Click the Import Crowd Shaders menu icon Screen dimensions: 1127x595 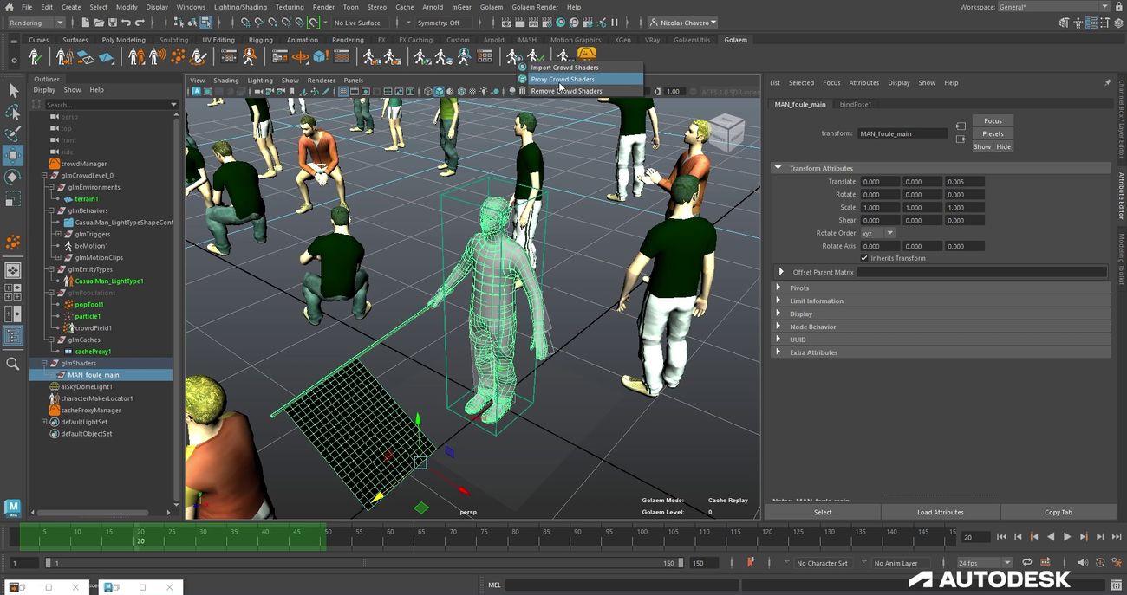[522, 68]
